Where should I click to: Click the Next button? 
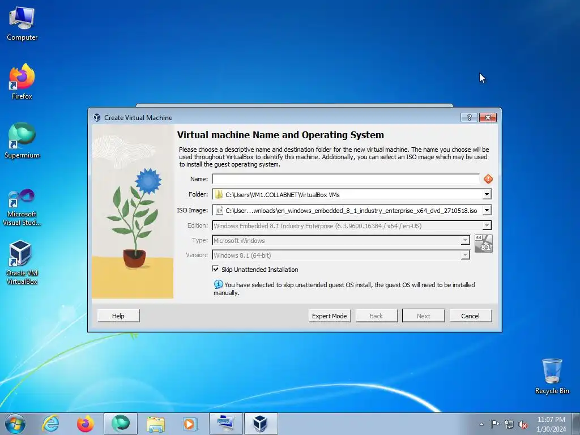pos(424,316)
